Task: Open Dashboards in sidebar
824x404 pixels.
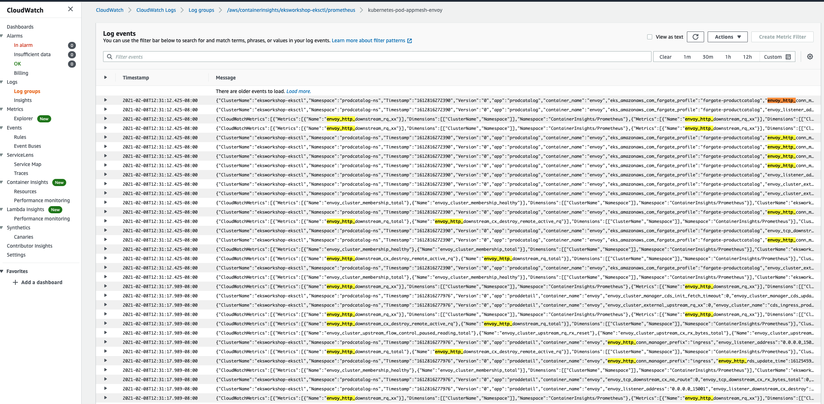Action: pos(20,27)
